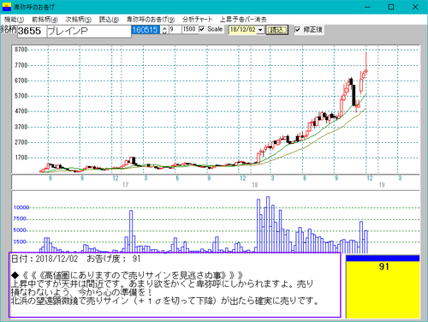Click the stock code field 3655
The image size is (428, 322).
[32, 31]
